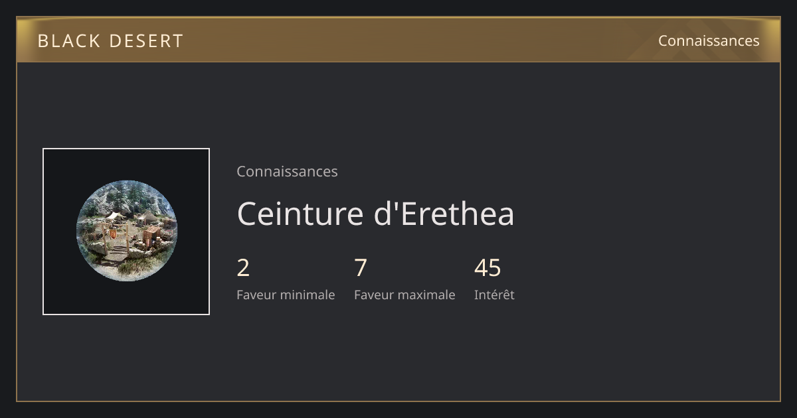Click the Ceinture d'Erethea heading

(x=375, y=214)
